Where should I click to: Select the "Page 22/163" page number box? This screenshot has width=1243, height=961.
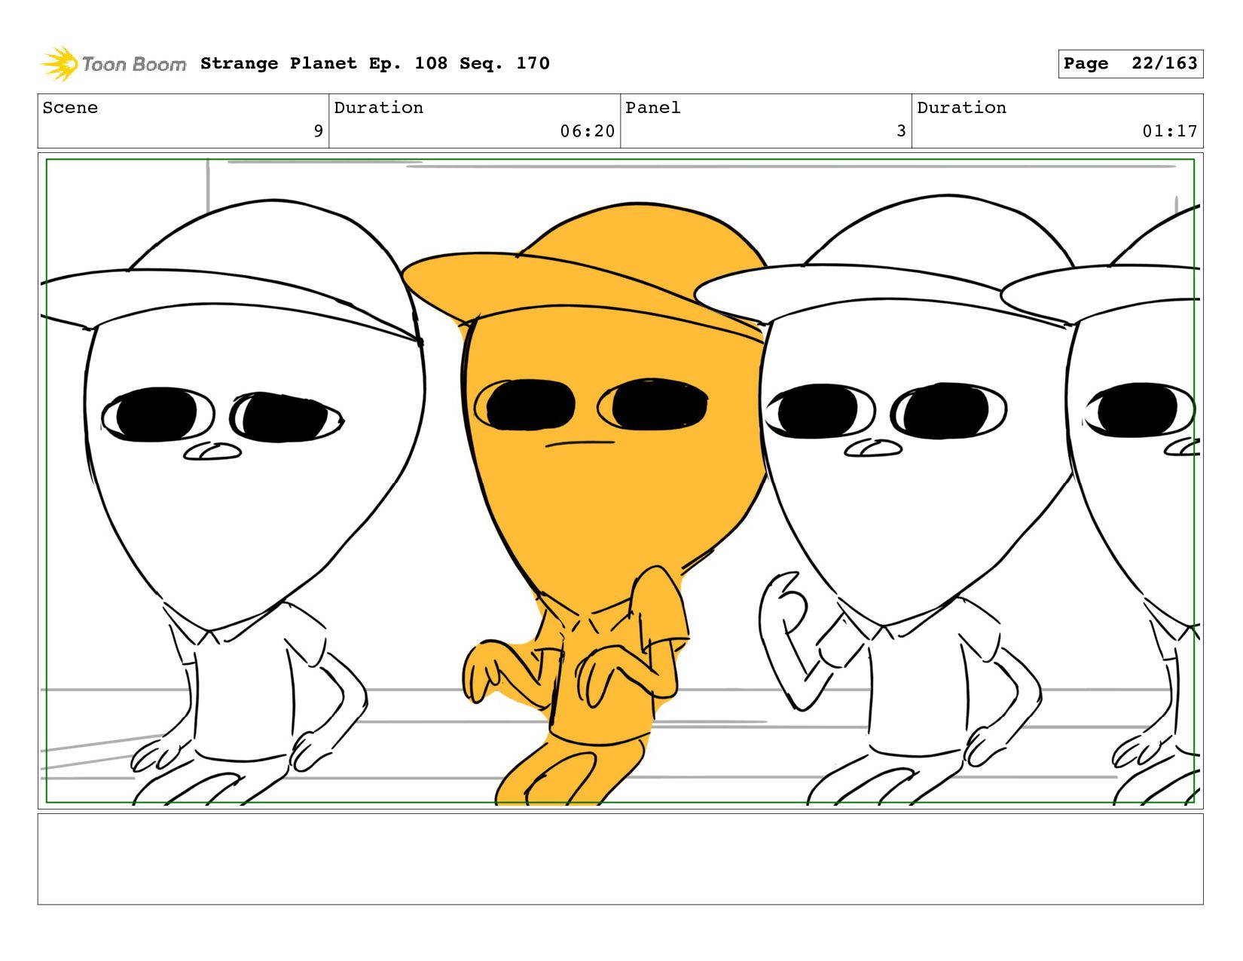pyautogui.click(x=1130, y=63)
